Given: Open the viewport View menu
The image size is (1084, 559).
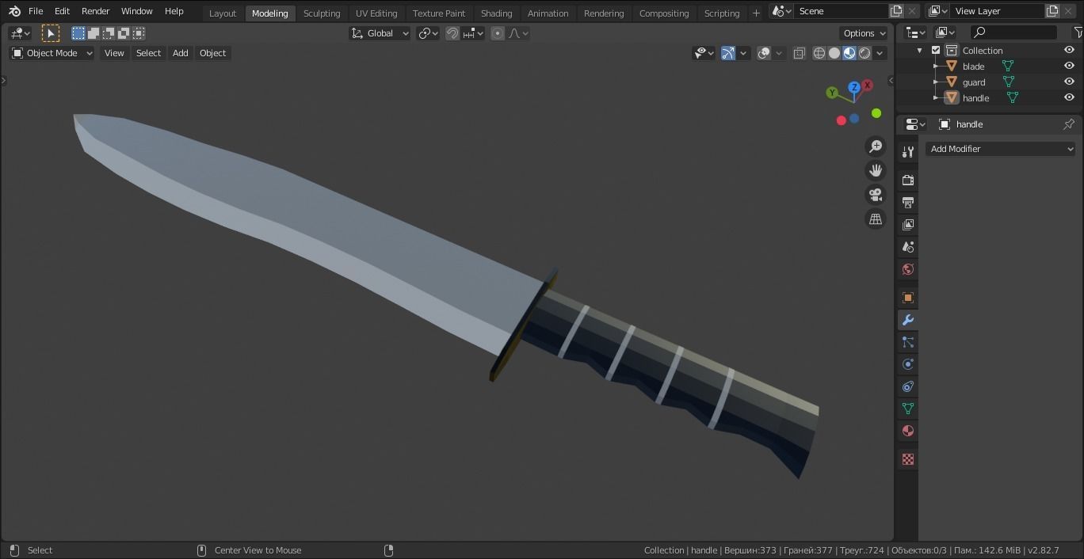Looking at the screenshot, I should tap(114, 53).
